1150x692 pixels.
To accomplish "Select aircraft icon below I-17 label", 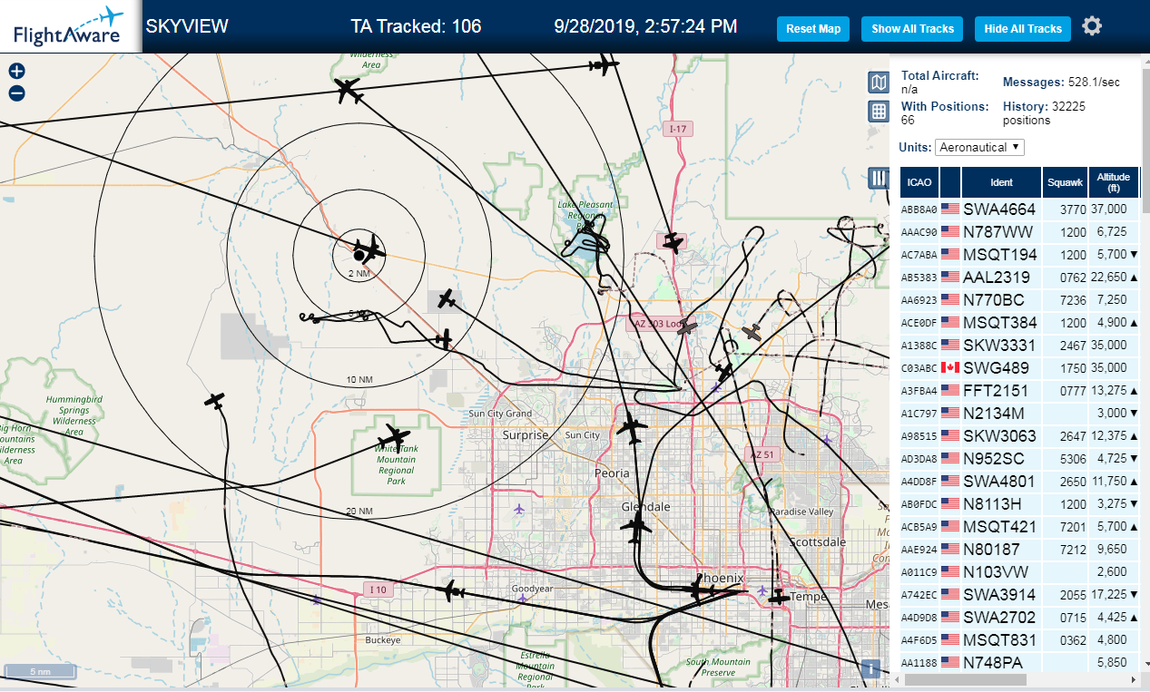I will [673, 242].
